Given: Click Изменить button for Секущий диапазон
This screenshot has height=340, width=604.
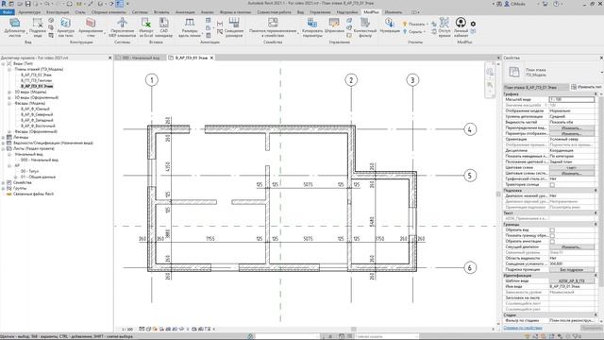Looking at the screenshot, I should [571, 247].
